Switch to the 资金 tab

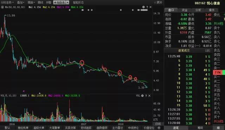click(x=185, y=10)
